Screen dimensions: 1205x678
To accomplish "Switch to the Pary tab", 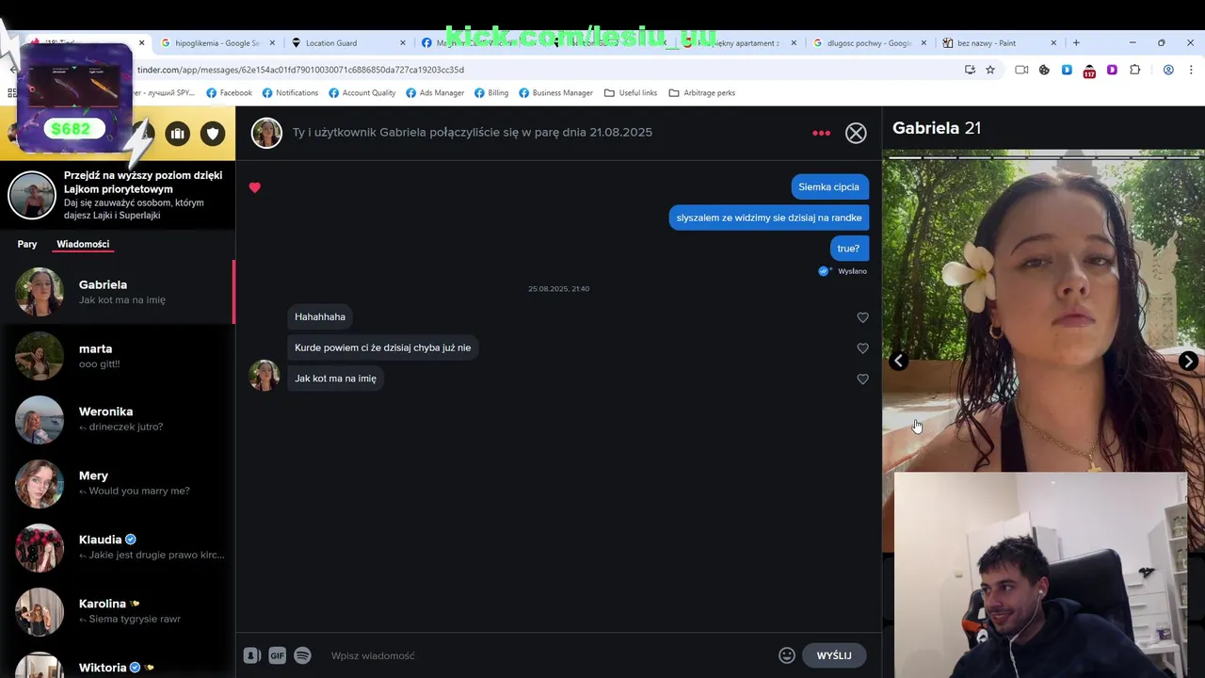I will [x=27, y=244].
